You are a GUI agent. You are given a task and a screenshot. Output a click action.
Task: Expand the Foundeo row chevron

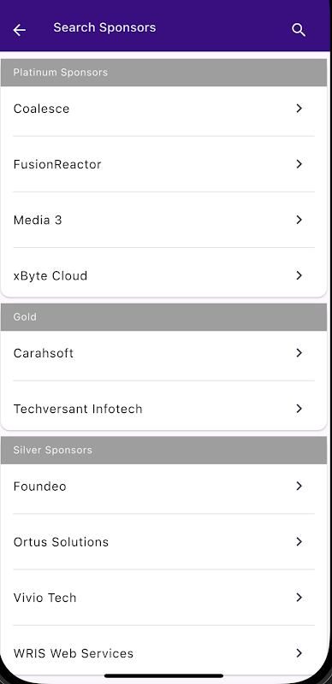tap(299, 486)
